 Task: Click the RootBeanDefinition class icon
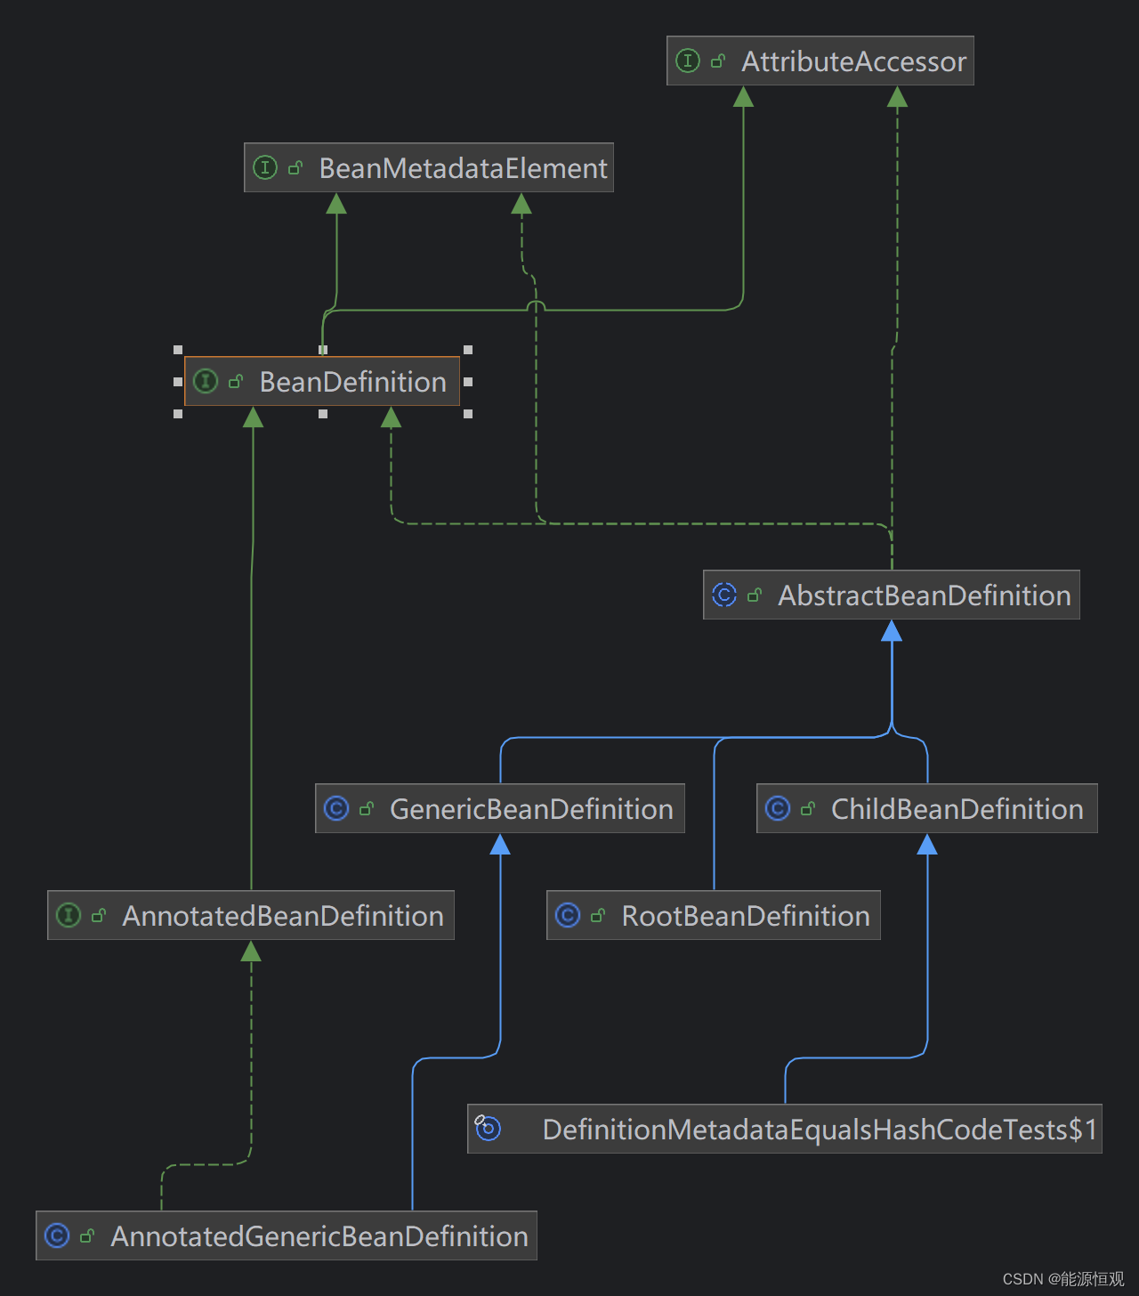568,915
